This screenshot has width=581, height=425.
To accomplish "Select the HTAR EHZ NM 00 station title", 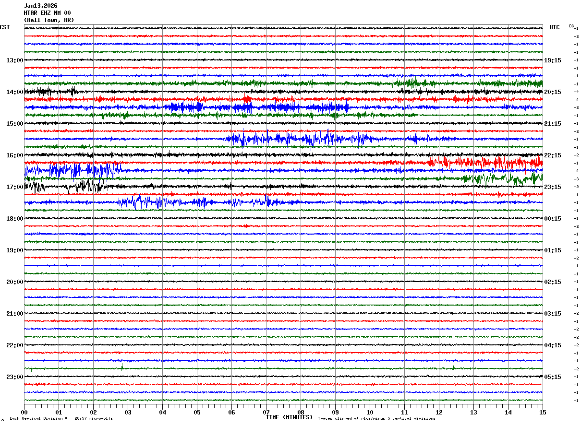I will click(48, 13).
